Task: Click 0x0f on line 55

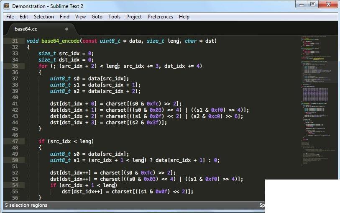Action: pos(161,192)
